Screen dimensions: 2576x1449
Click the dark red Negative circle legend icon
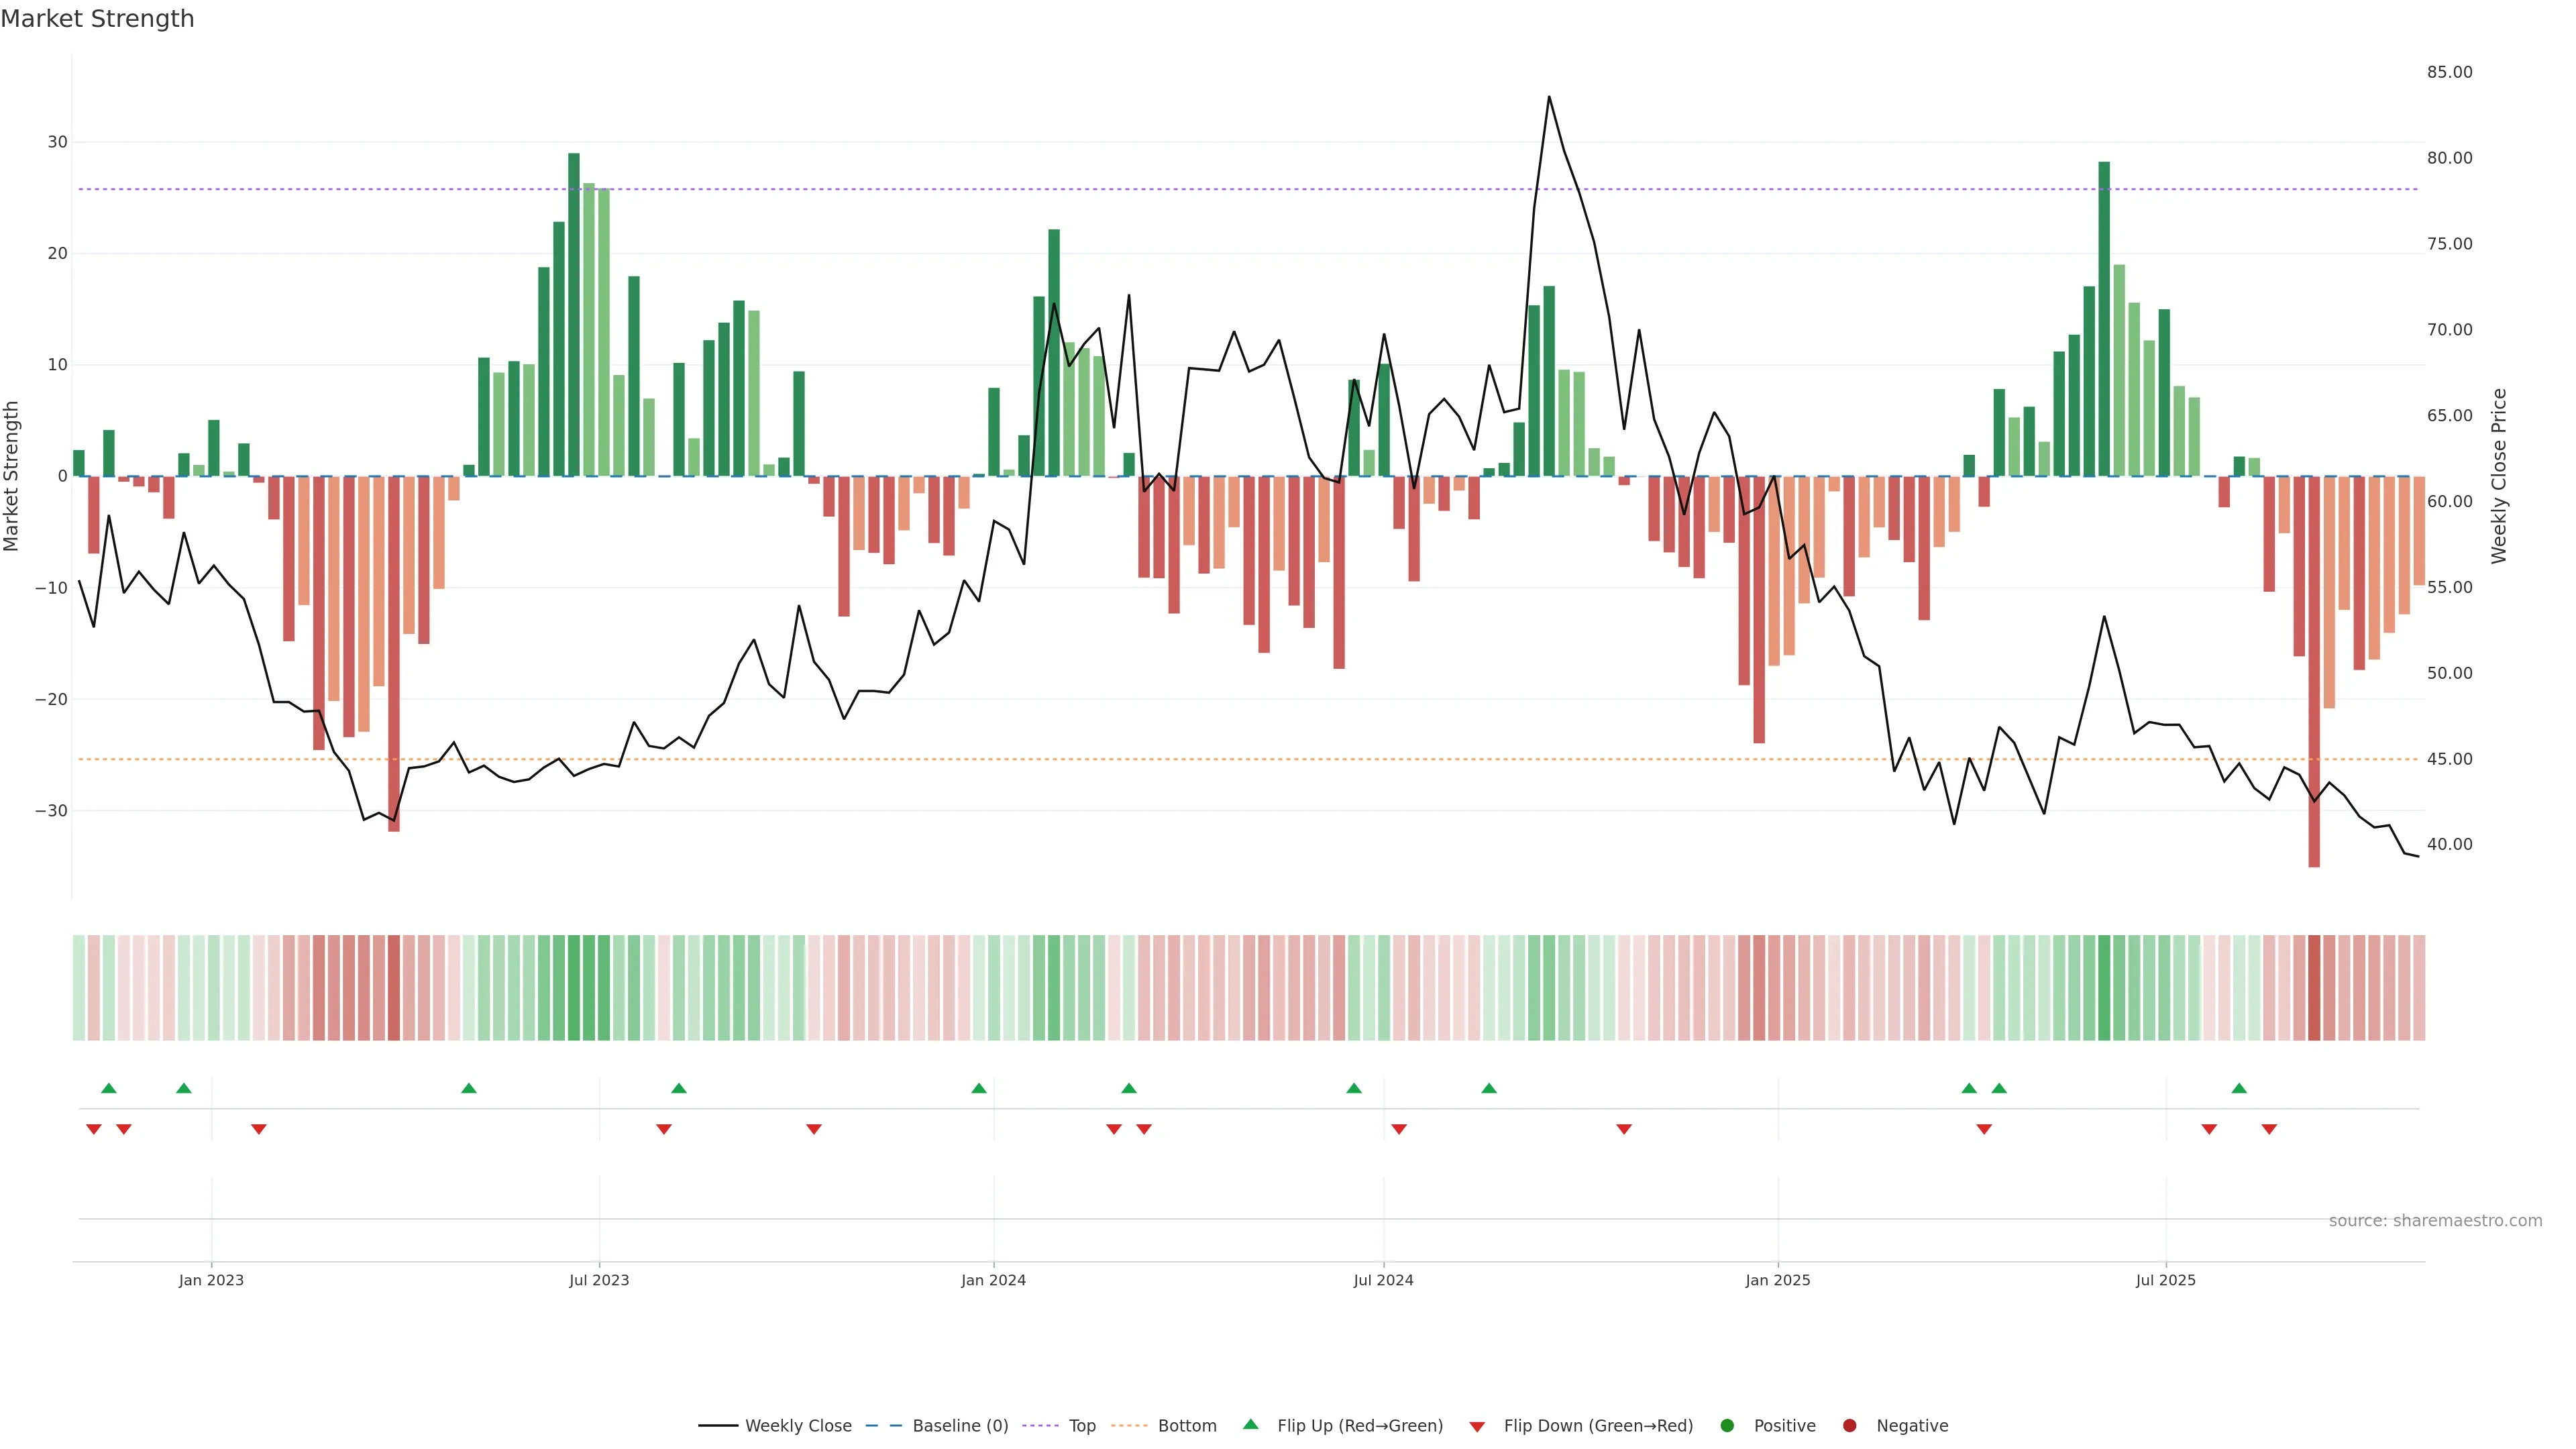[1849, 1425]
